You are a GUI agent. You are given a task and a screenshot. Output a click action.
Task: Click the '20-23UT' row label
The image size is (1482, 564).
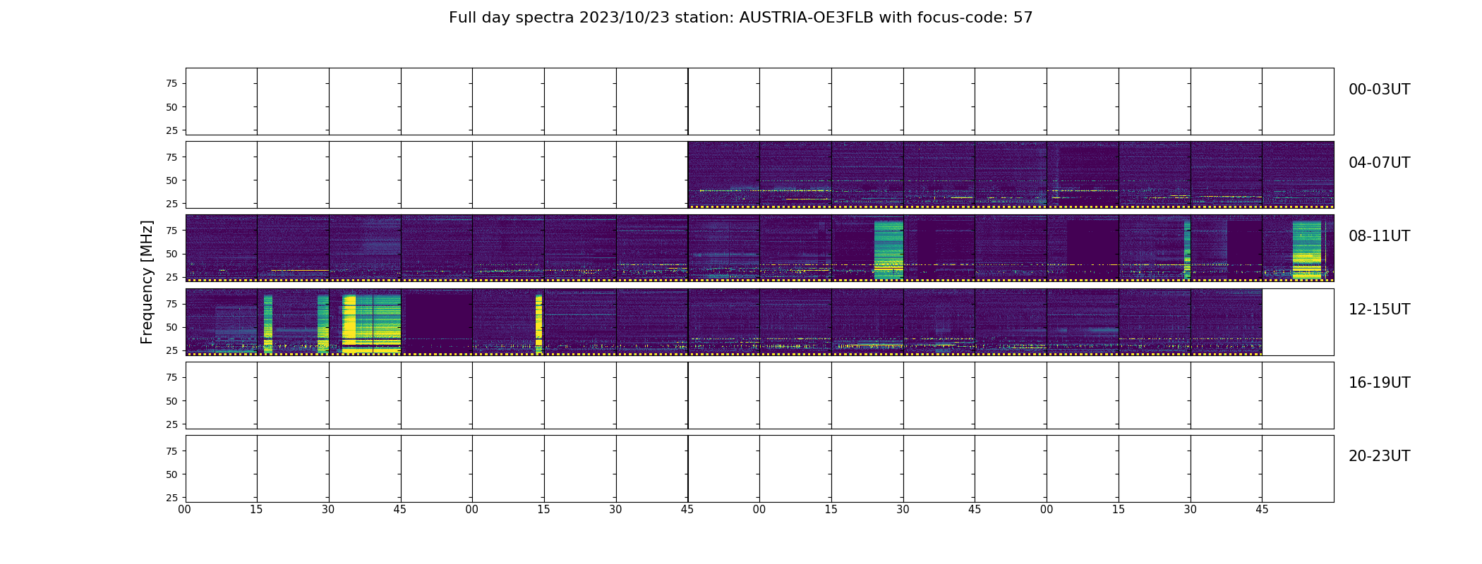tap(1379, 456)
